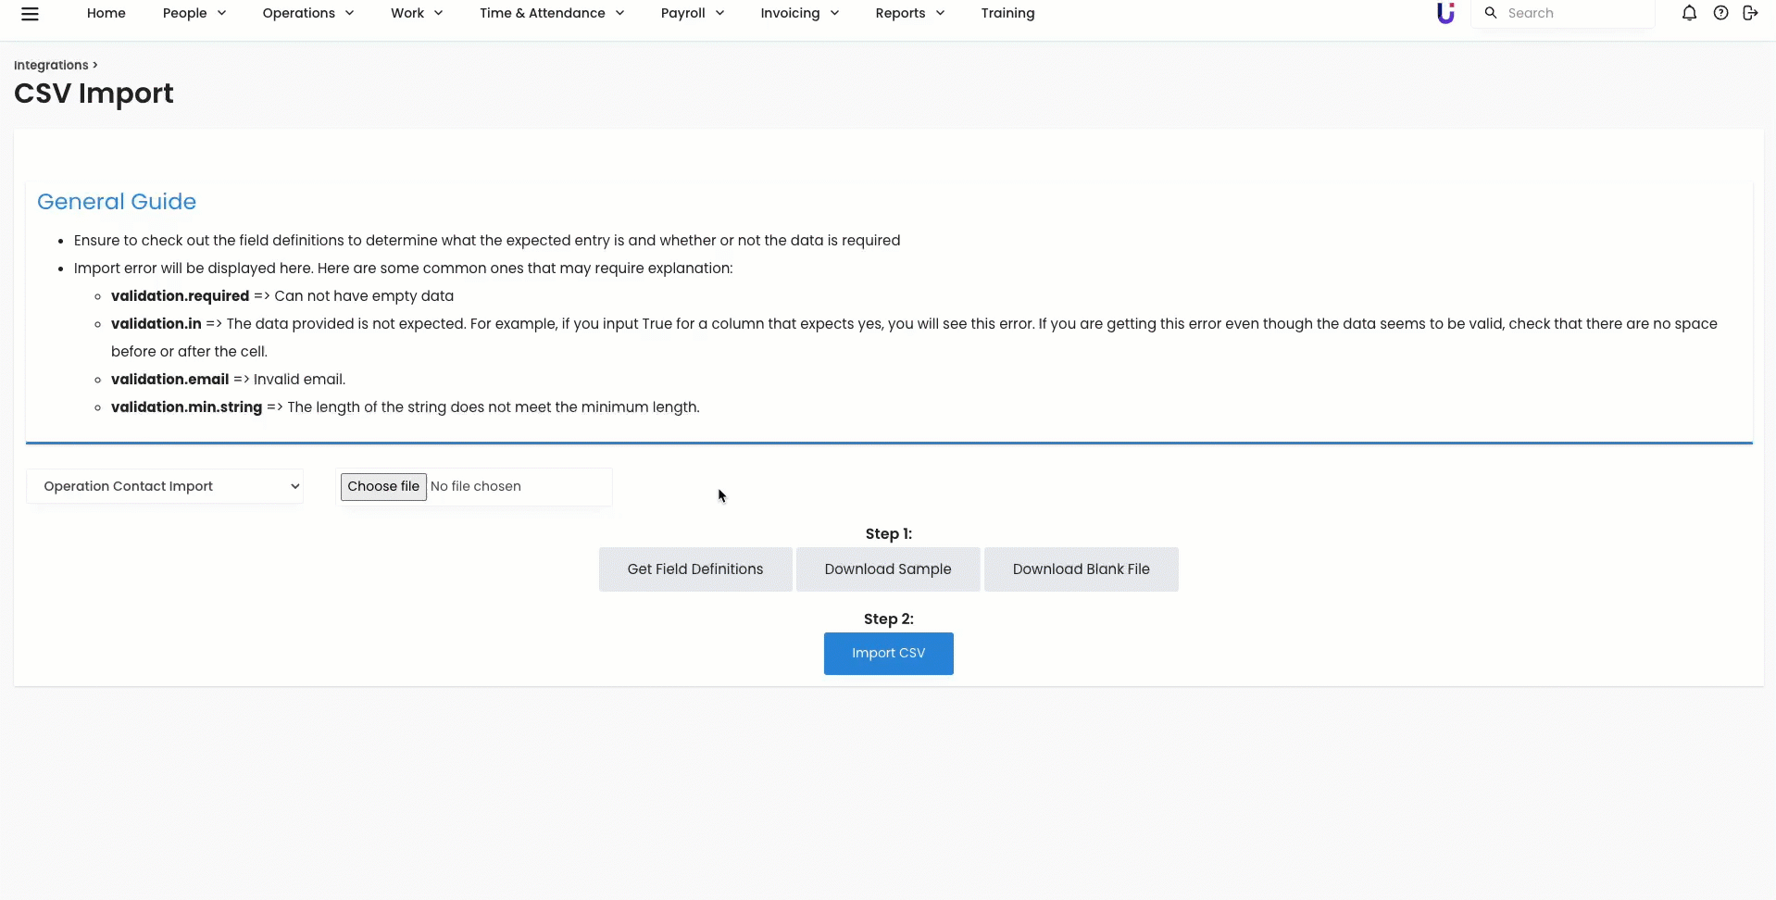This screenshot has width=1776, height=900.
Task: Click the Download Blank File button
Action: tap(1081, 569)
